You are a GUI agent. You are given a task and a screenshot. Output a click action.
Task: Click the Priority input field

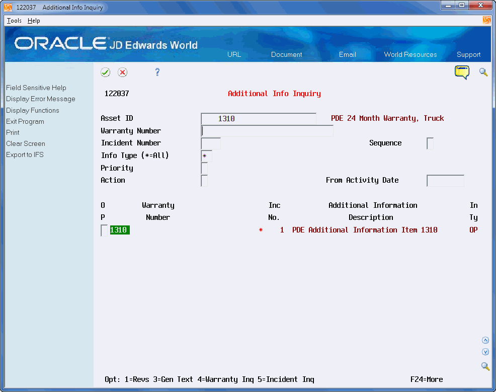204,168
